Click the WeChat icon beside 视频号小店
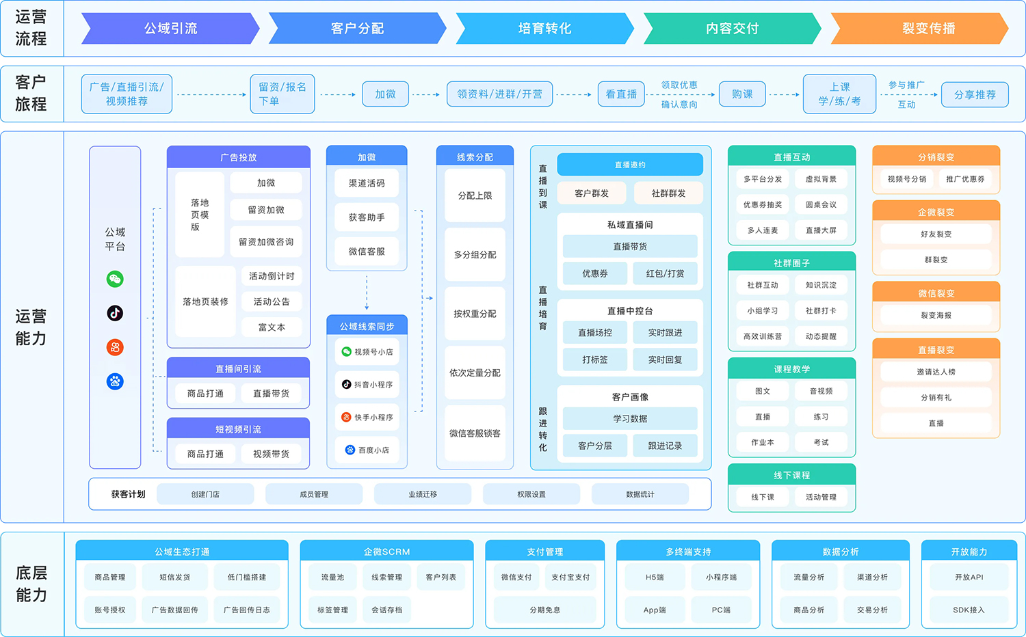 (347, 352)
